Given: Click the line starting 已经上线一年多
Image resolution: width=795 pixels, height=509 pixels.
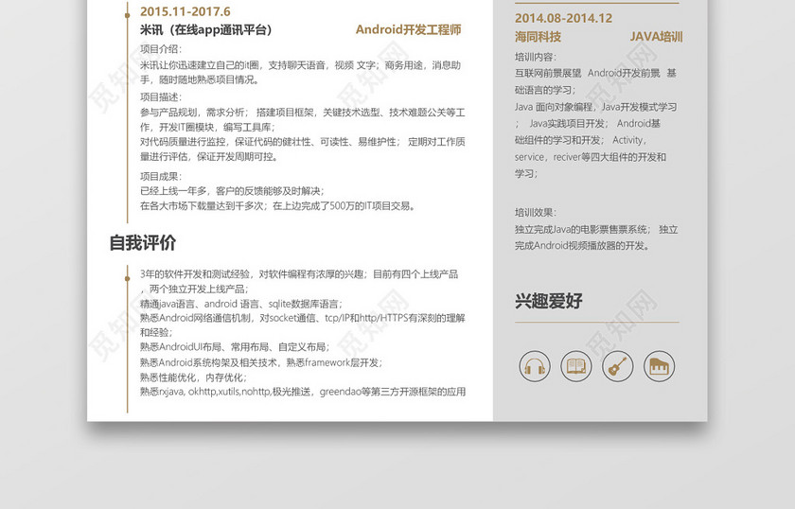Looking at the screenshot, I should click(232, 191).
